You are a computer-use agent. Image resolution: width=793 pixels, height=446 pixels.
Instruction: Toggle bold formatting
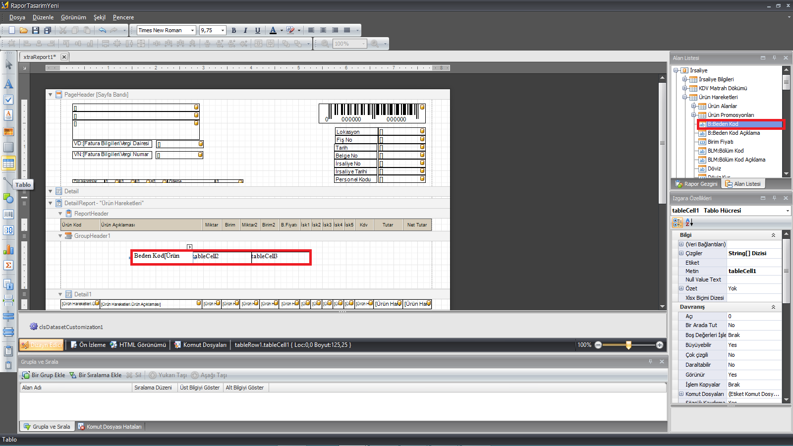[234, 30]
